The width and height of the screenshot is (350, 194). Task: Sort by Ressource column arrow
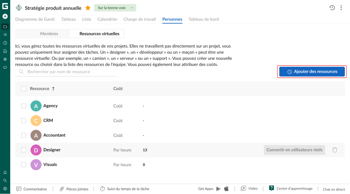(53, 89)
